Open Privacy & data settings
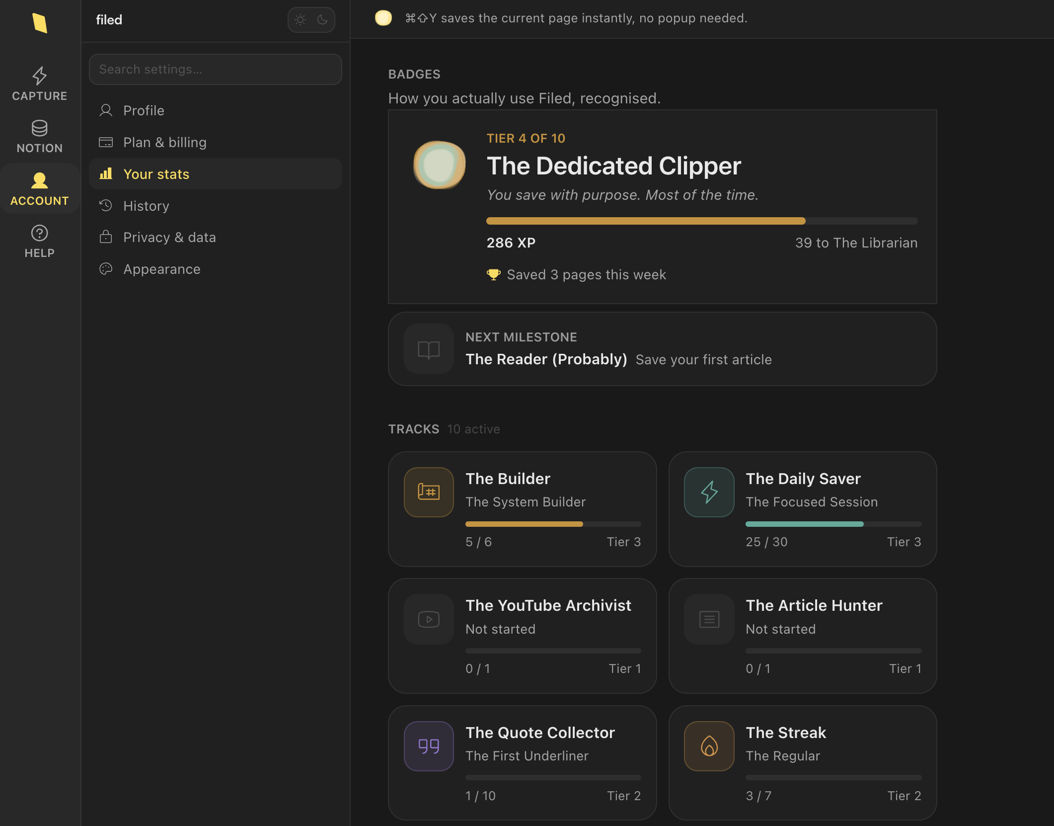This screenshot has width=1054, height=826. tap(216, 237)
